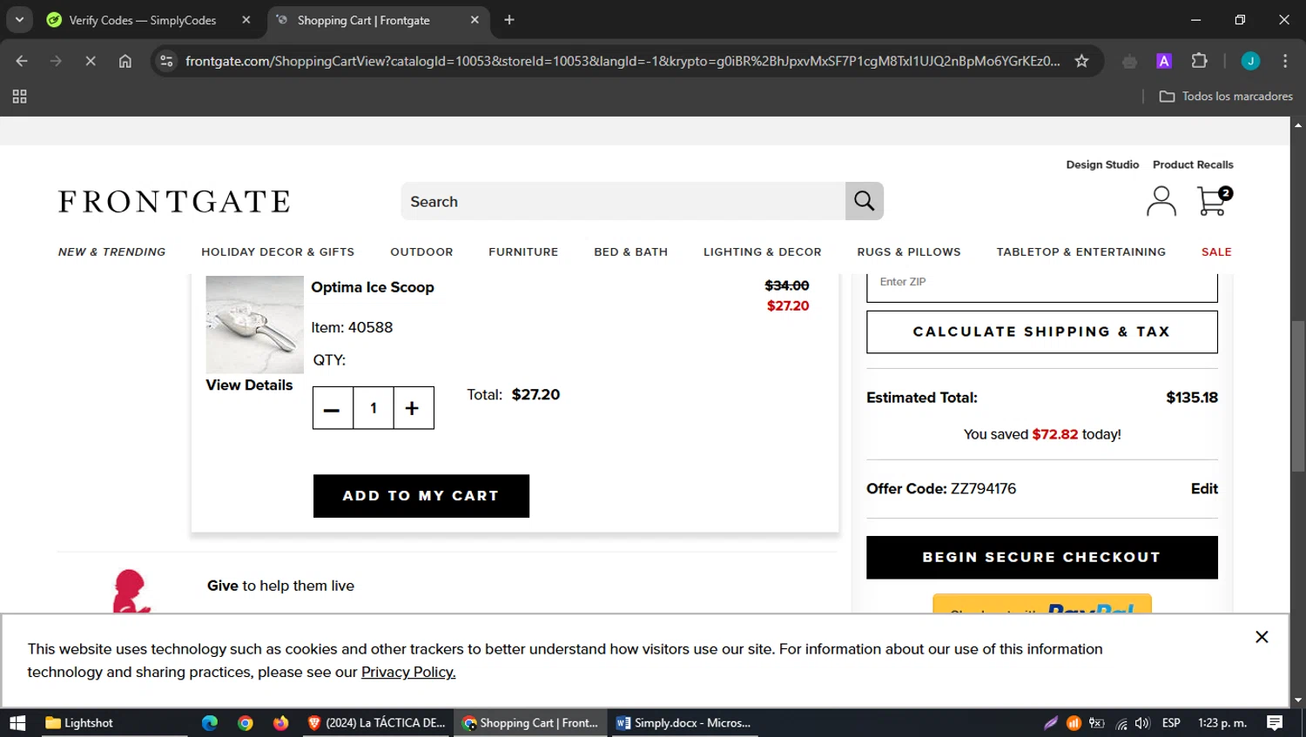
Task: Click the Optima Ice Scoop title
Action: coord(373,287)
